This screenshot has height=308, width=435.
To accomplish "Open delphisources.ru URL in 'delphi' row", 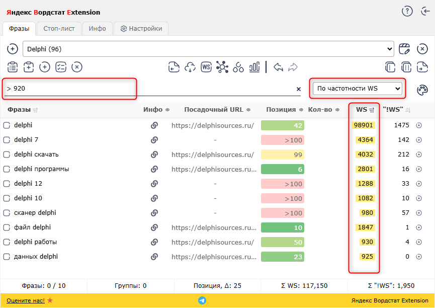I will [213, 125].
